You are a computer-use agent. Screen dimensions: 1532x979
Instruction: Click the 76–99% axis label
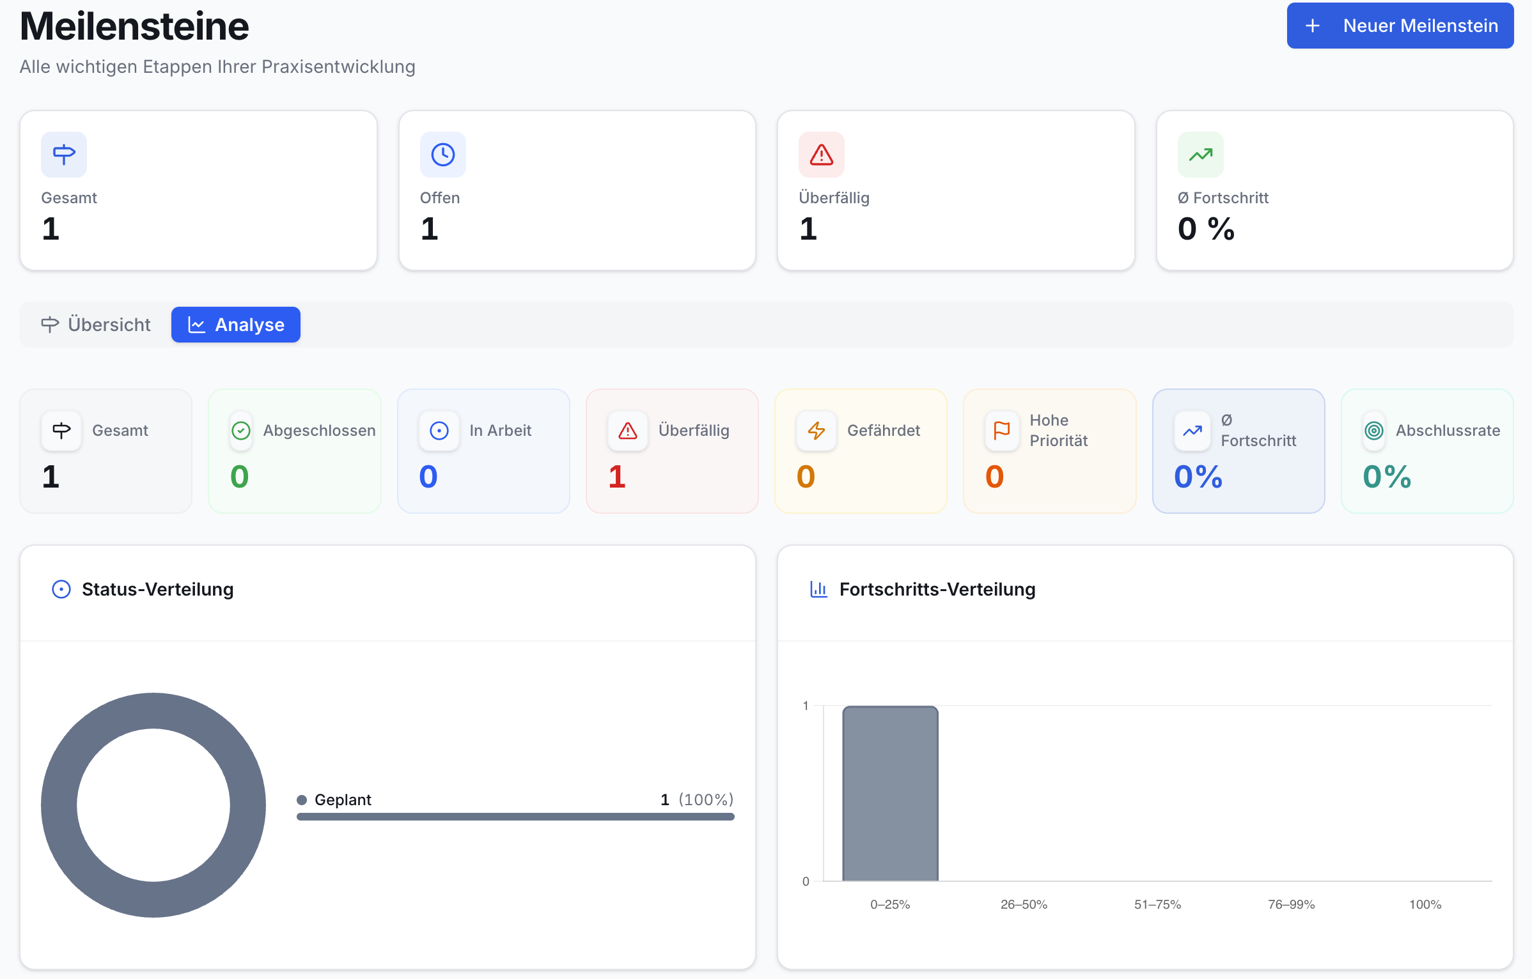(1292, 904)
